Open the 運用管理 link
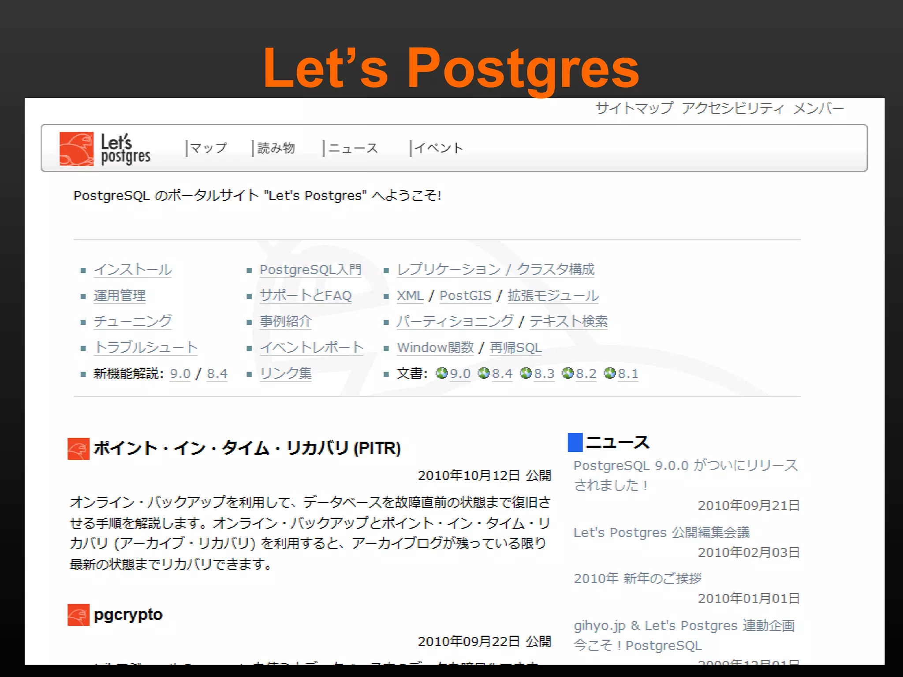Screen dimensions: 903x677 (x=119, y=296)
